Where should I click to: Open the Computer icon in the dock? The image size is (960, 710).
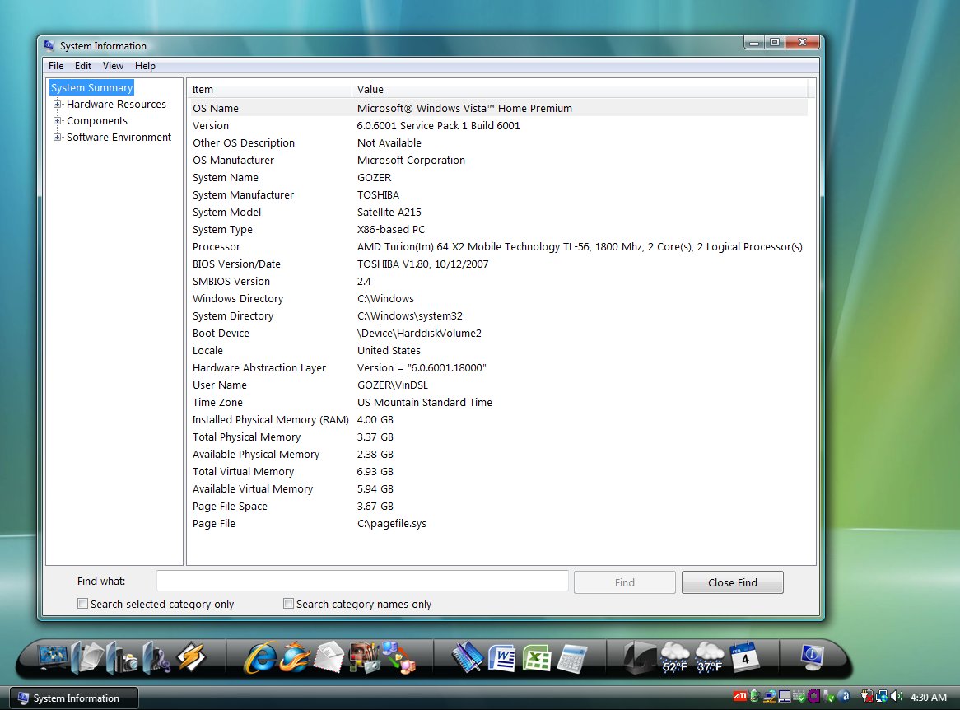tap(54, 657)
